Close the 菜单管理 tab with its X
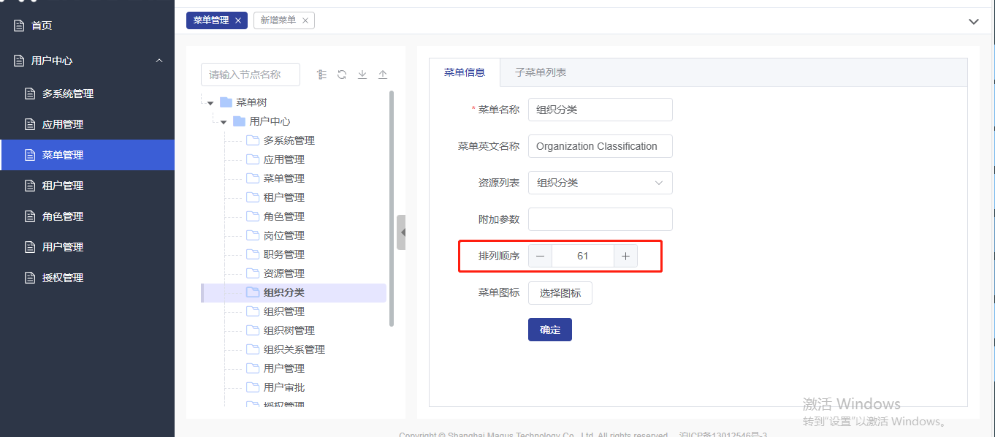 [x=238, y=20]
